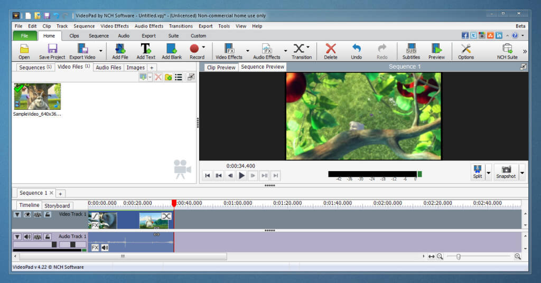Open the Record dropdown arrow
Image resolution: width=541 pixels, height=283 pixels.
(x=203, y=48)
